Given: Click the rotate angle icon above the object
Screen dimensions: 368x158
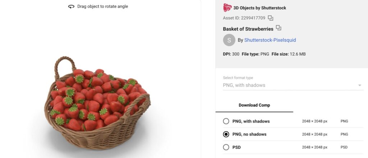Looking at the screenshot, I should point(71,6).
